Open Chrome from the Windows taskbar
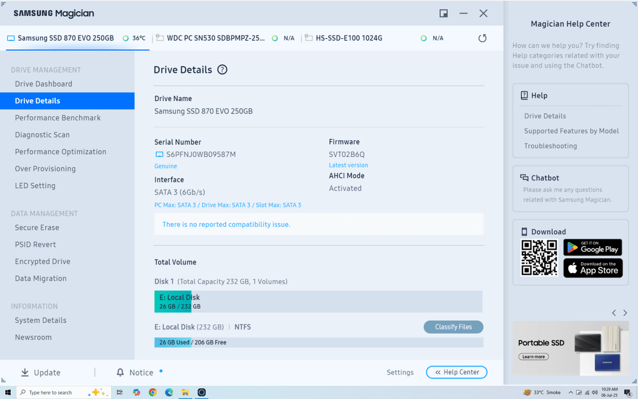 coord(153,392)
